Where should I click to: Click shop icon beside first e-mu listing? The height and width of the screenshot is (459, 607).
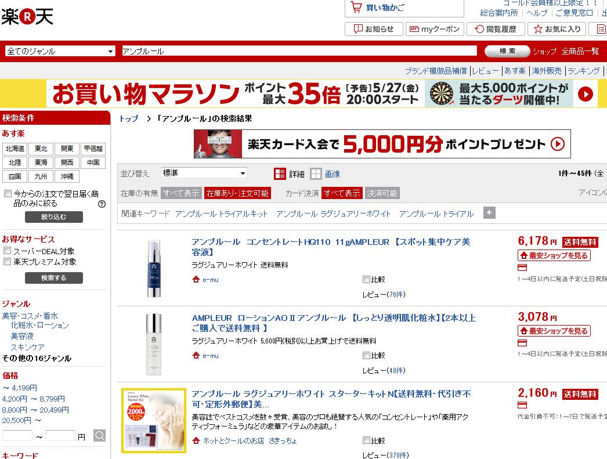pos(196,280)
